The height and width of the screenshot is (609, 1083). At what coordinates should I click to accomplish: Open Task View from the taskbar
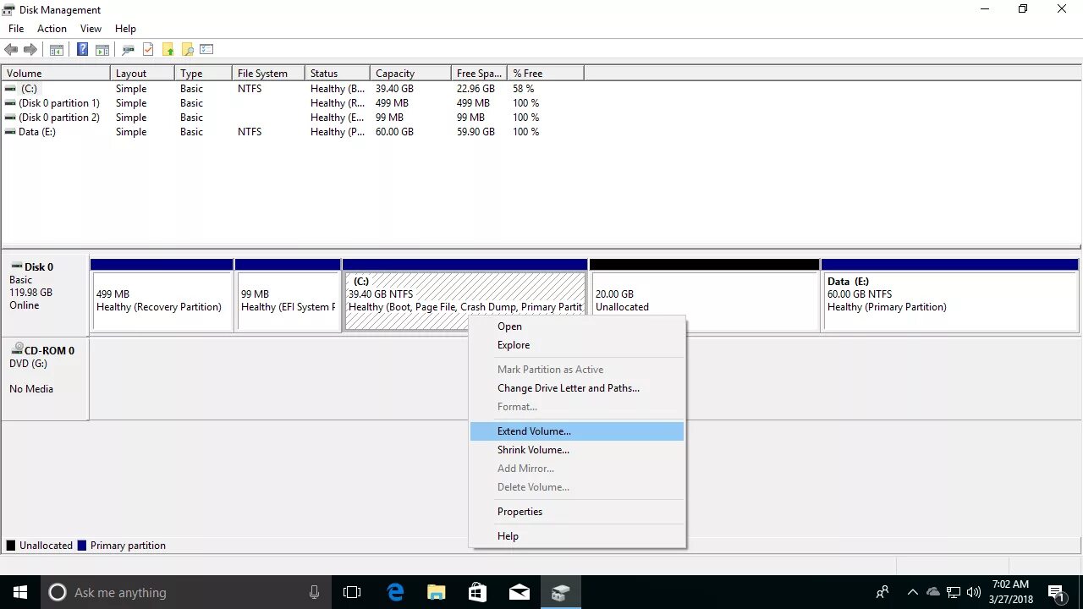pos(352,592)
